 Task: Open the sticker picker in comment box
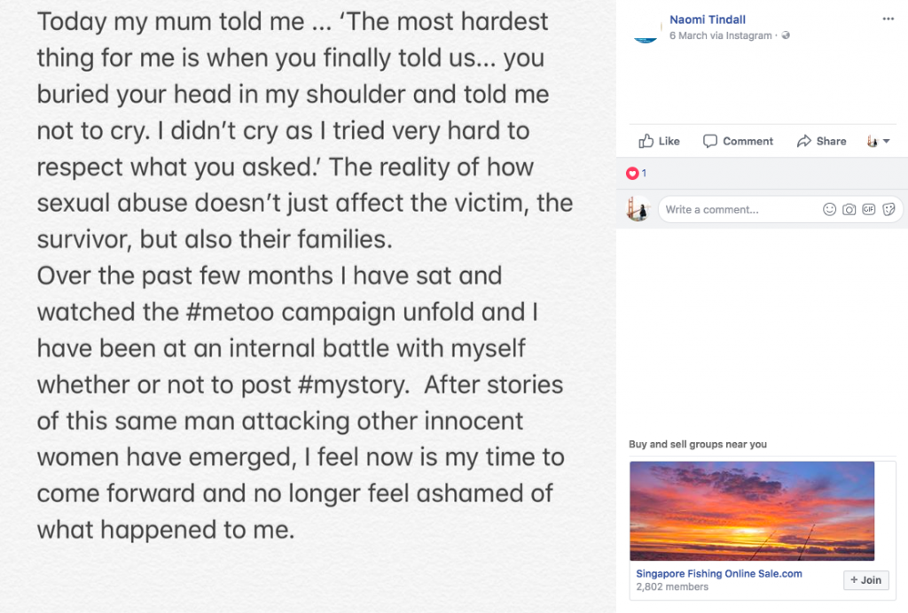pyautogui.click(x=888, y=210)
